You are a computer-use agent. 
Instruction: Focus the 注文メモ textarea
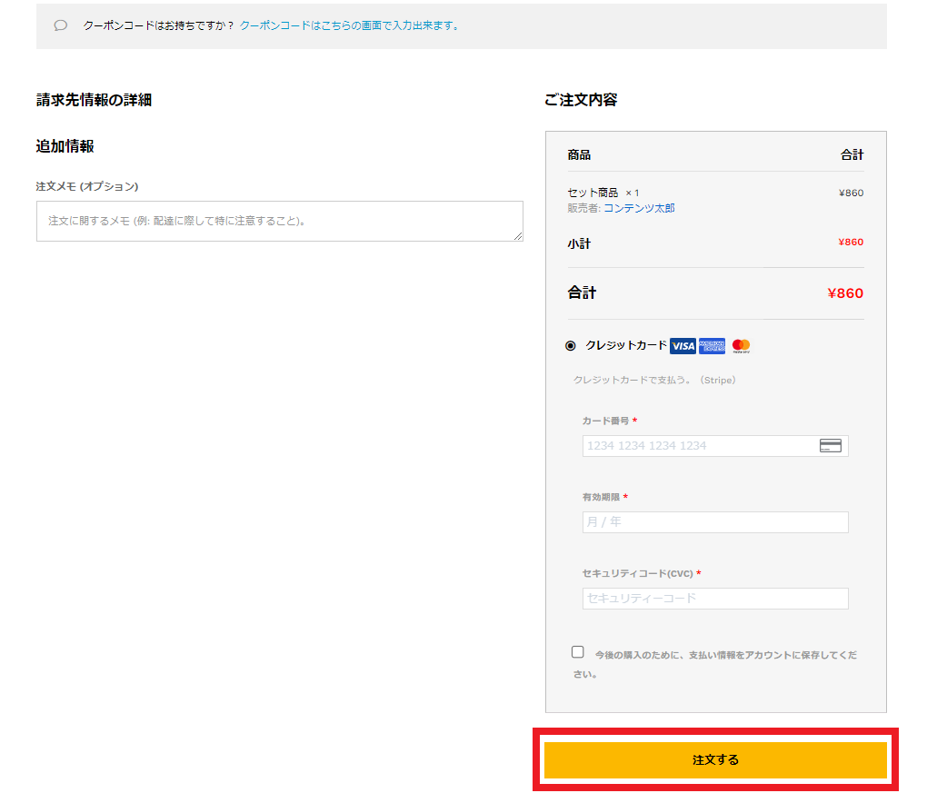point(280,221)
